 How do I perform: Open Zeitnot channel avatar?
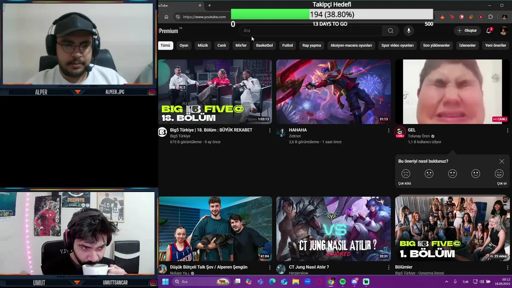(x=281, y=132)
